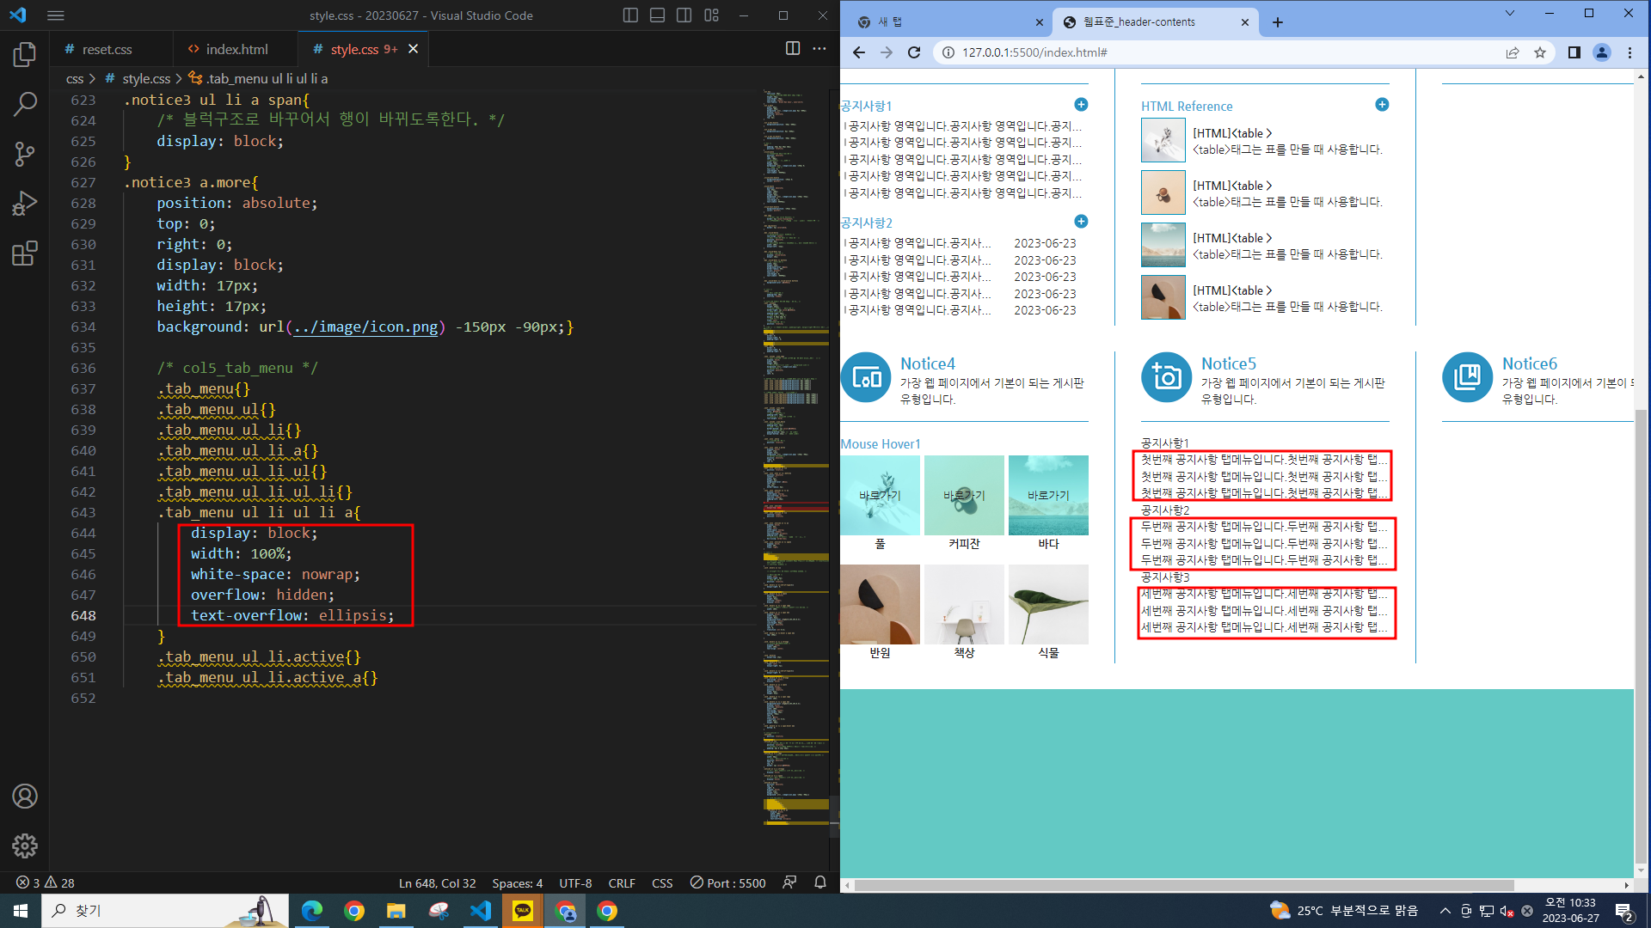
Task: Open the Extensions view
Action: pos(25,253)
